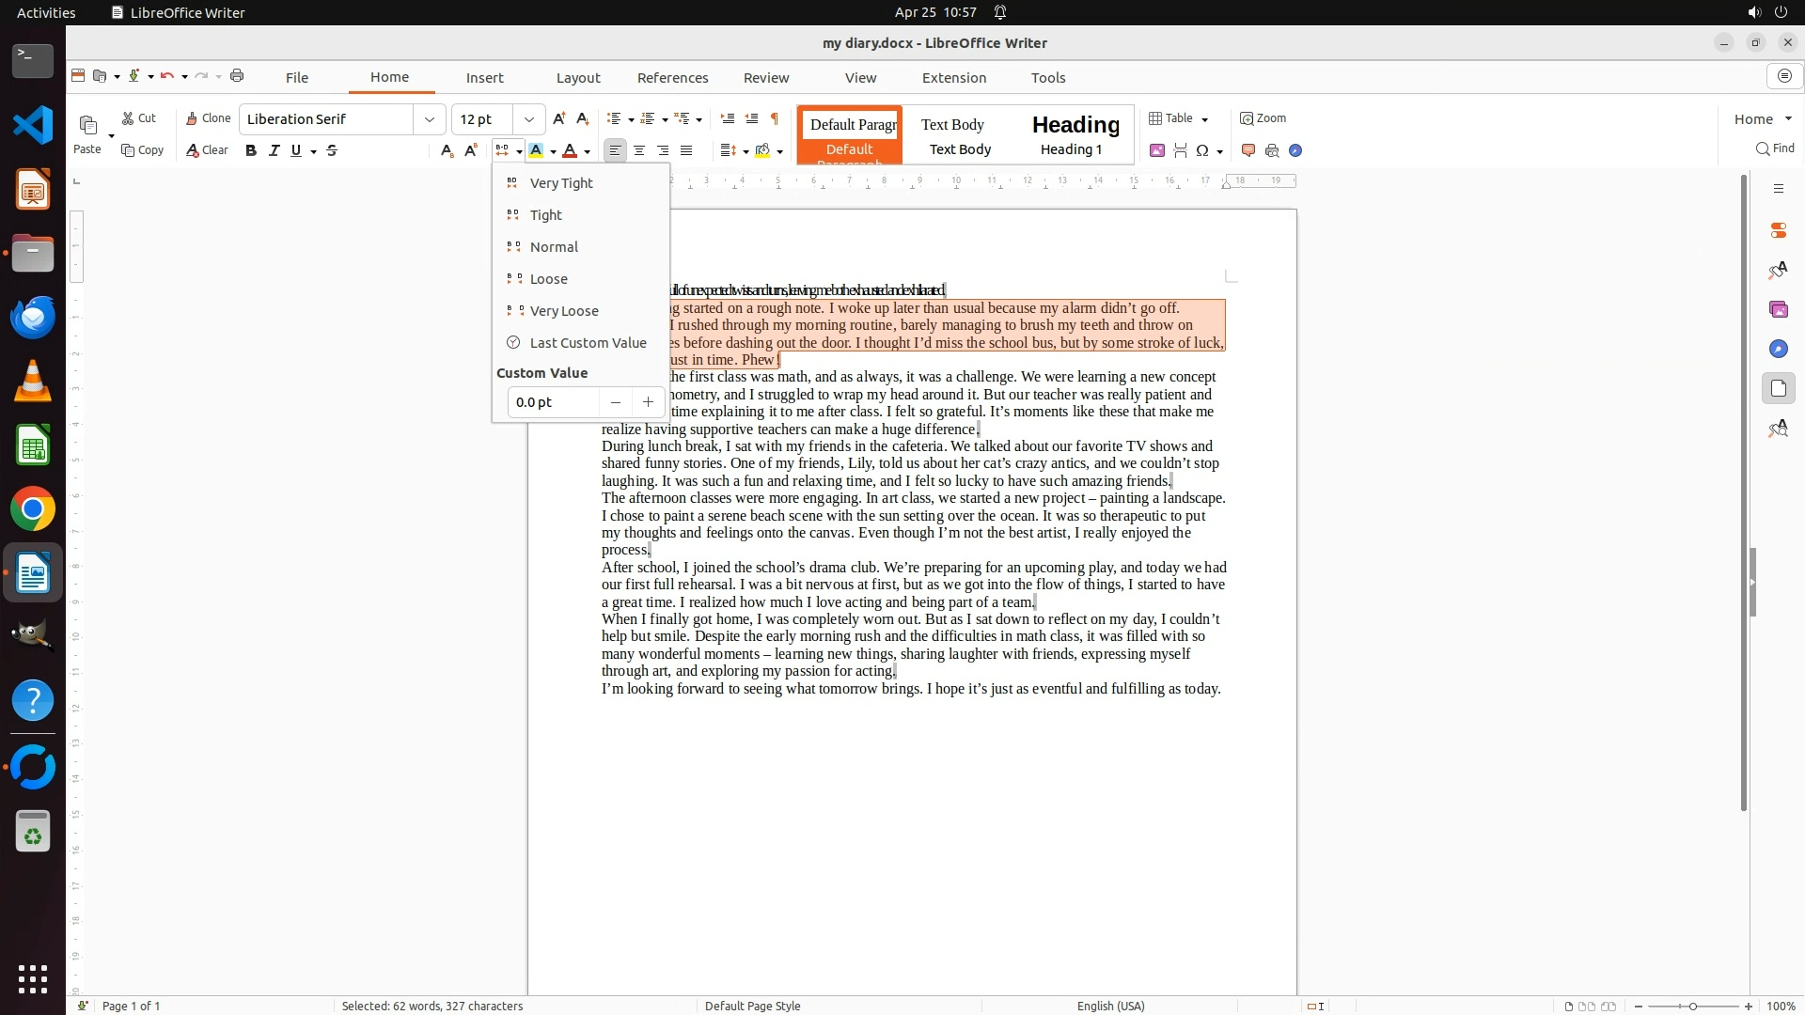Click the Custom Value plus stepper

point(648,402)
